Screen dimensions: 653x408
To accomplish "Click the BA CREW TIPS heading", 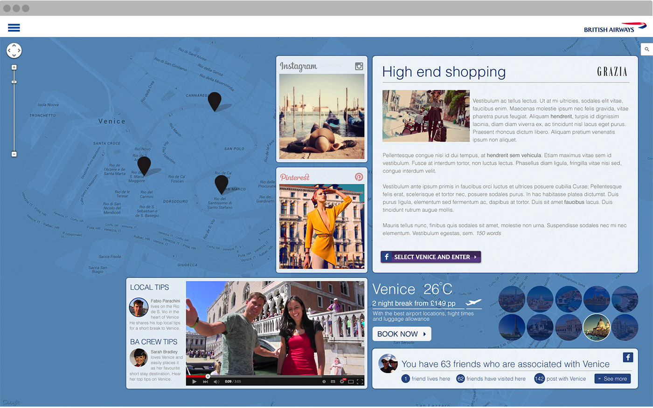I will [x=153, y=342].
